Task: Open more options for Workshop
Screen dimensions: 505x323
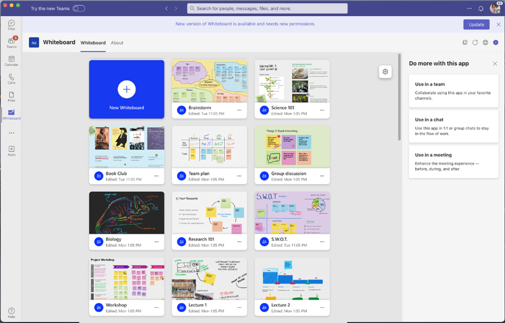Action: tap(156, 307)
